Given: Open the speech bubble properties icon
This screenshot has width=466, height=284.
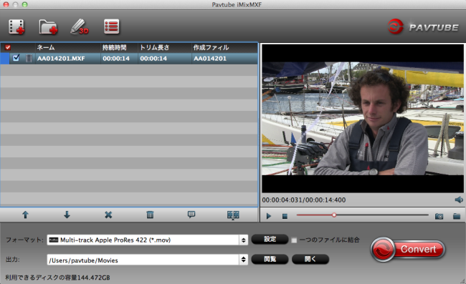Looking at the screenshot, I should pyautogui.click(x=191, y=215).
